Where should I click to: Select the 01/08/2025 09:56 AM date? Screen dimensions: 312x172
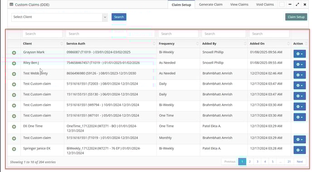[266, 52]
